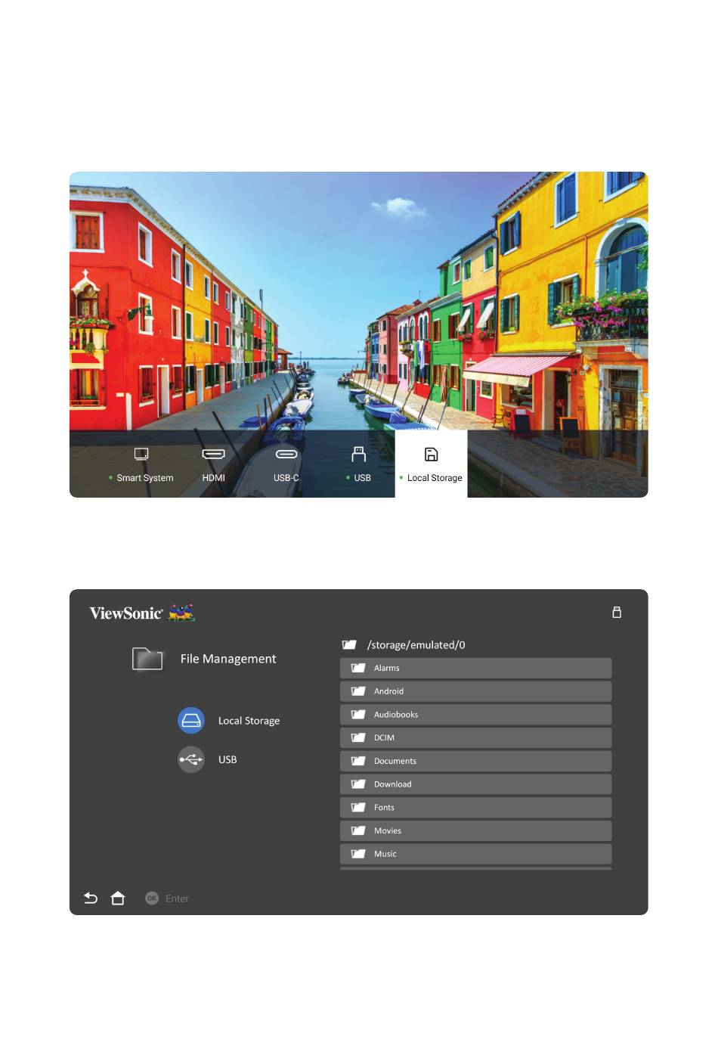The width and height of the screenshot is (718, 1049).
Task: Click the USB label in File Management
Action: [227, 759]
